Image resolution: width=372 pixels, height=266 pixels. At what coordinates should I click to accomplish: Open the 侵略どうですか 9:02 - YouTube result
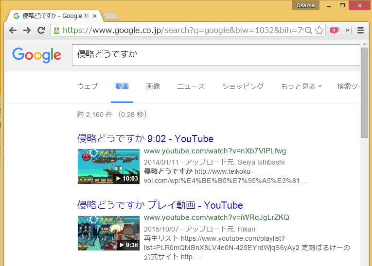click(145, 138)
